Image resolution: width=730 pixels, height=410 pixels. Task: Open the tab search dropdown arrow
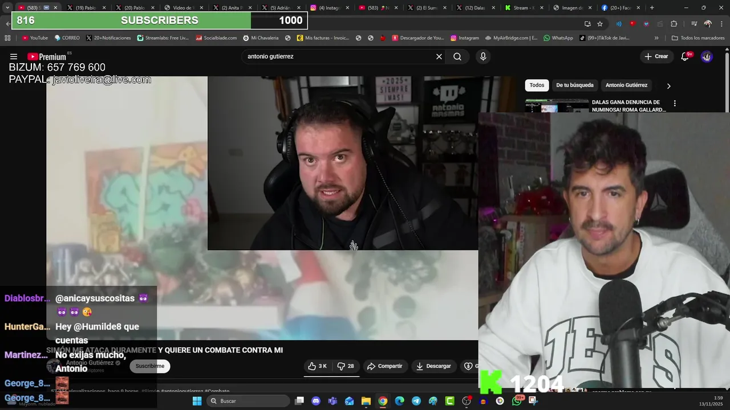7,8
